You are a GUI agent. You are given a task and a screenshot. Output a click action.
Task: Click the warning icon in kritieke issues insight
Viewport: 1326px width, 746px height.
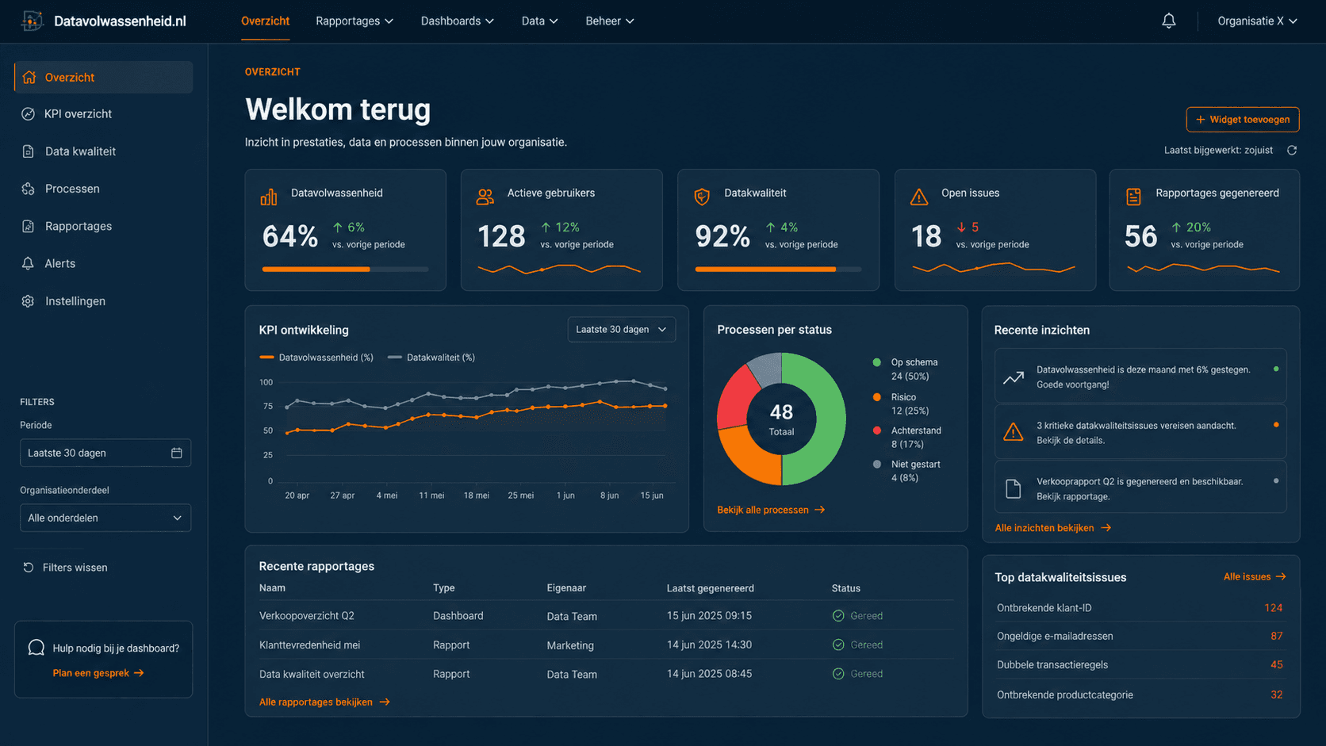pos(1014,432)
